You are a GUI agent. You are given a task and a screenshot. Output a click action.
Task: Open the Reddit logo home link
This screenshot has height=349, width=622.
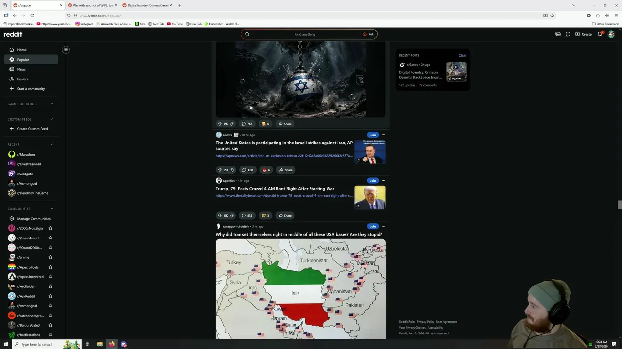point(13,34)
